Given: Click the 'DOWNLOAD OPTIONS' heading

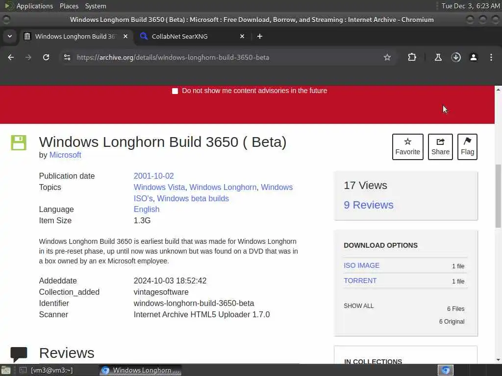Looking at the screenshot, I should click(x=380, y=245).
